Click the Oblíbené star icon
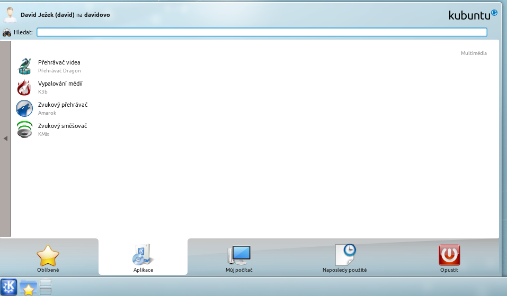The width and height of the screenshot is (507, 296). [x=48, y=255]
